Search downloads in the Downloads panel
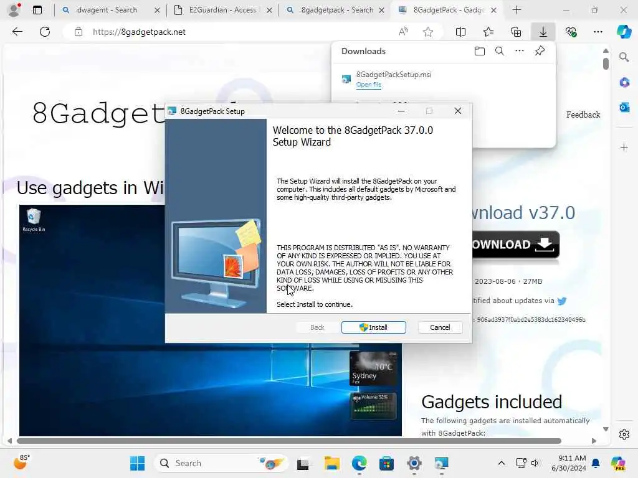The height and width of the screenshot is (478, 638). [x=500, y=51]
